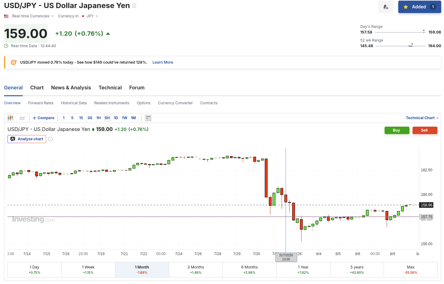Select the 1 Day performance period
Image resolution: width=444 pixels, height=284 pixels.
click(x=35, y=270)
